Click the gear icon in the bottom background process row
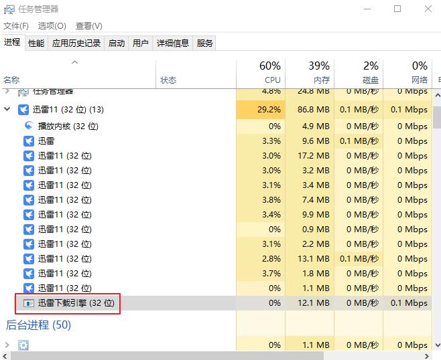 click(23, 345)
